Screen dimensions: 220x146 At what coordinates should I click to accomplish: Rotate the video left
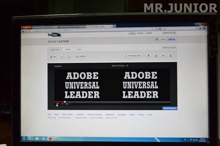pyautogui.click(x=63, y=57)
